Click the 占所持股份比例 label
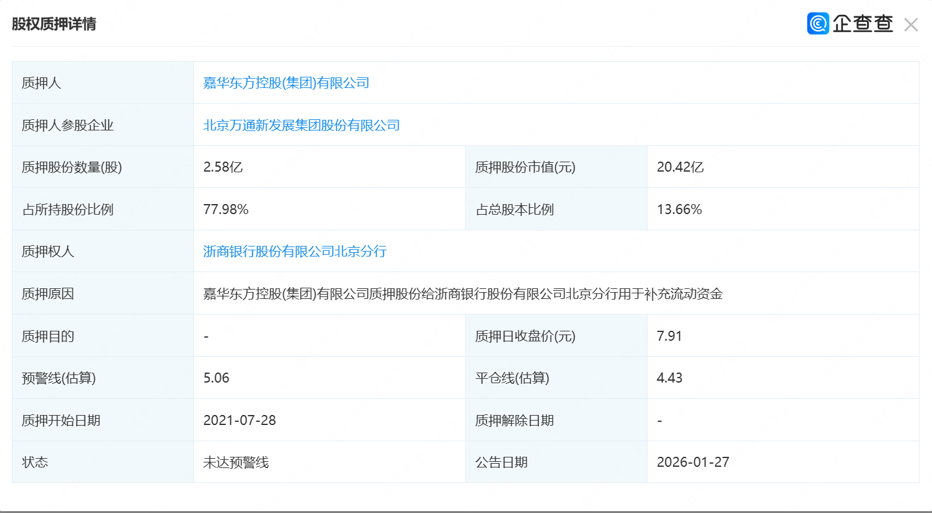The width and height of the screenshot is (932, 513). 67,210
